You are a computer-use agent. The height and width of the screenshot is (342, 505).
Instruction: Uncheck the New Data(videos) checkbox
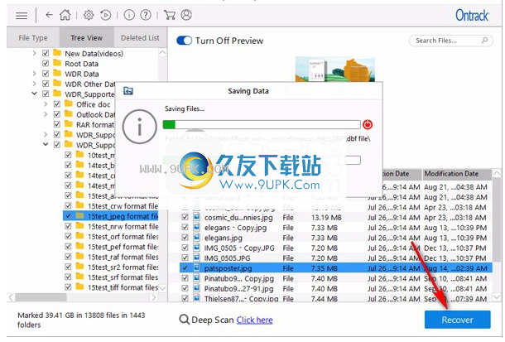pos(46,53)
